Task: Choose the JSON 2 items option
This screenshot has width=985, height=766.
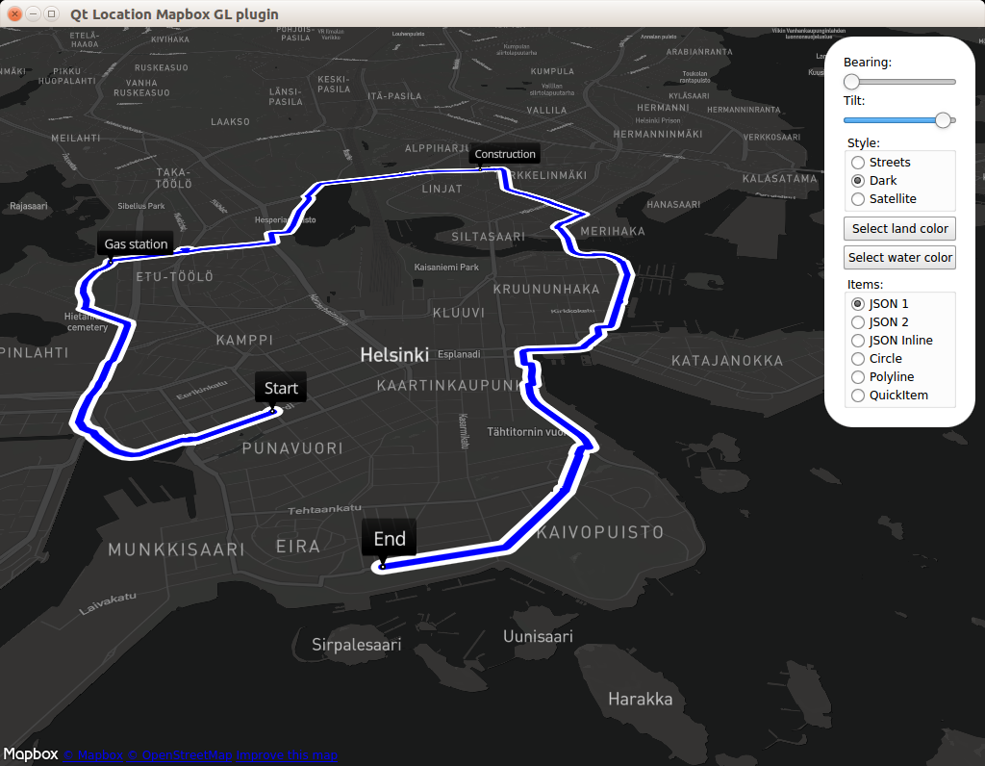Action: pos(858,321)
